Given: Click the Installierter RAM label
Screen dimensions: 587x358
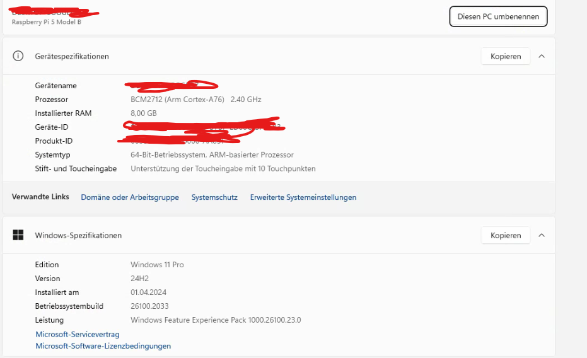Looking at the screenshot, I should click(x=63, y=113).
